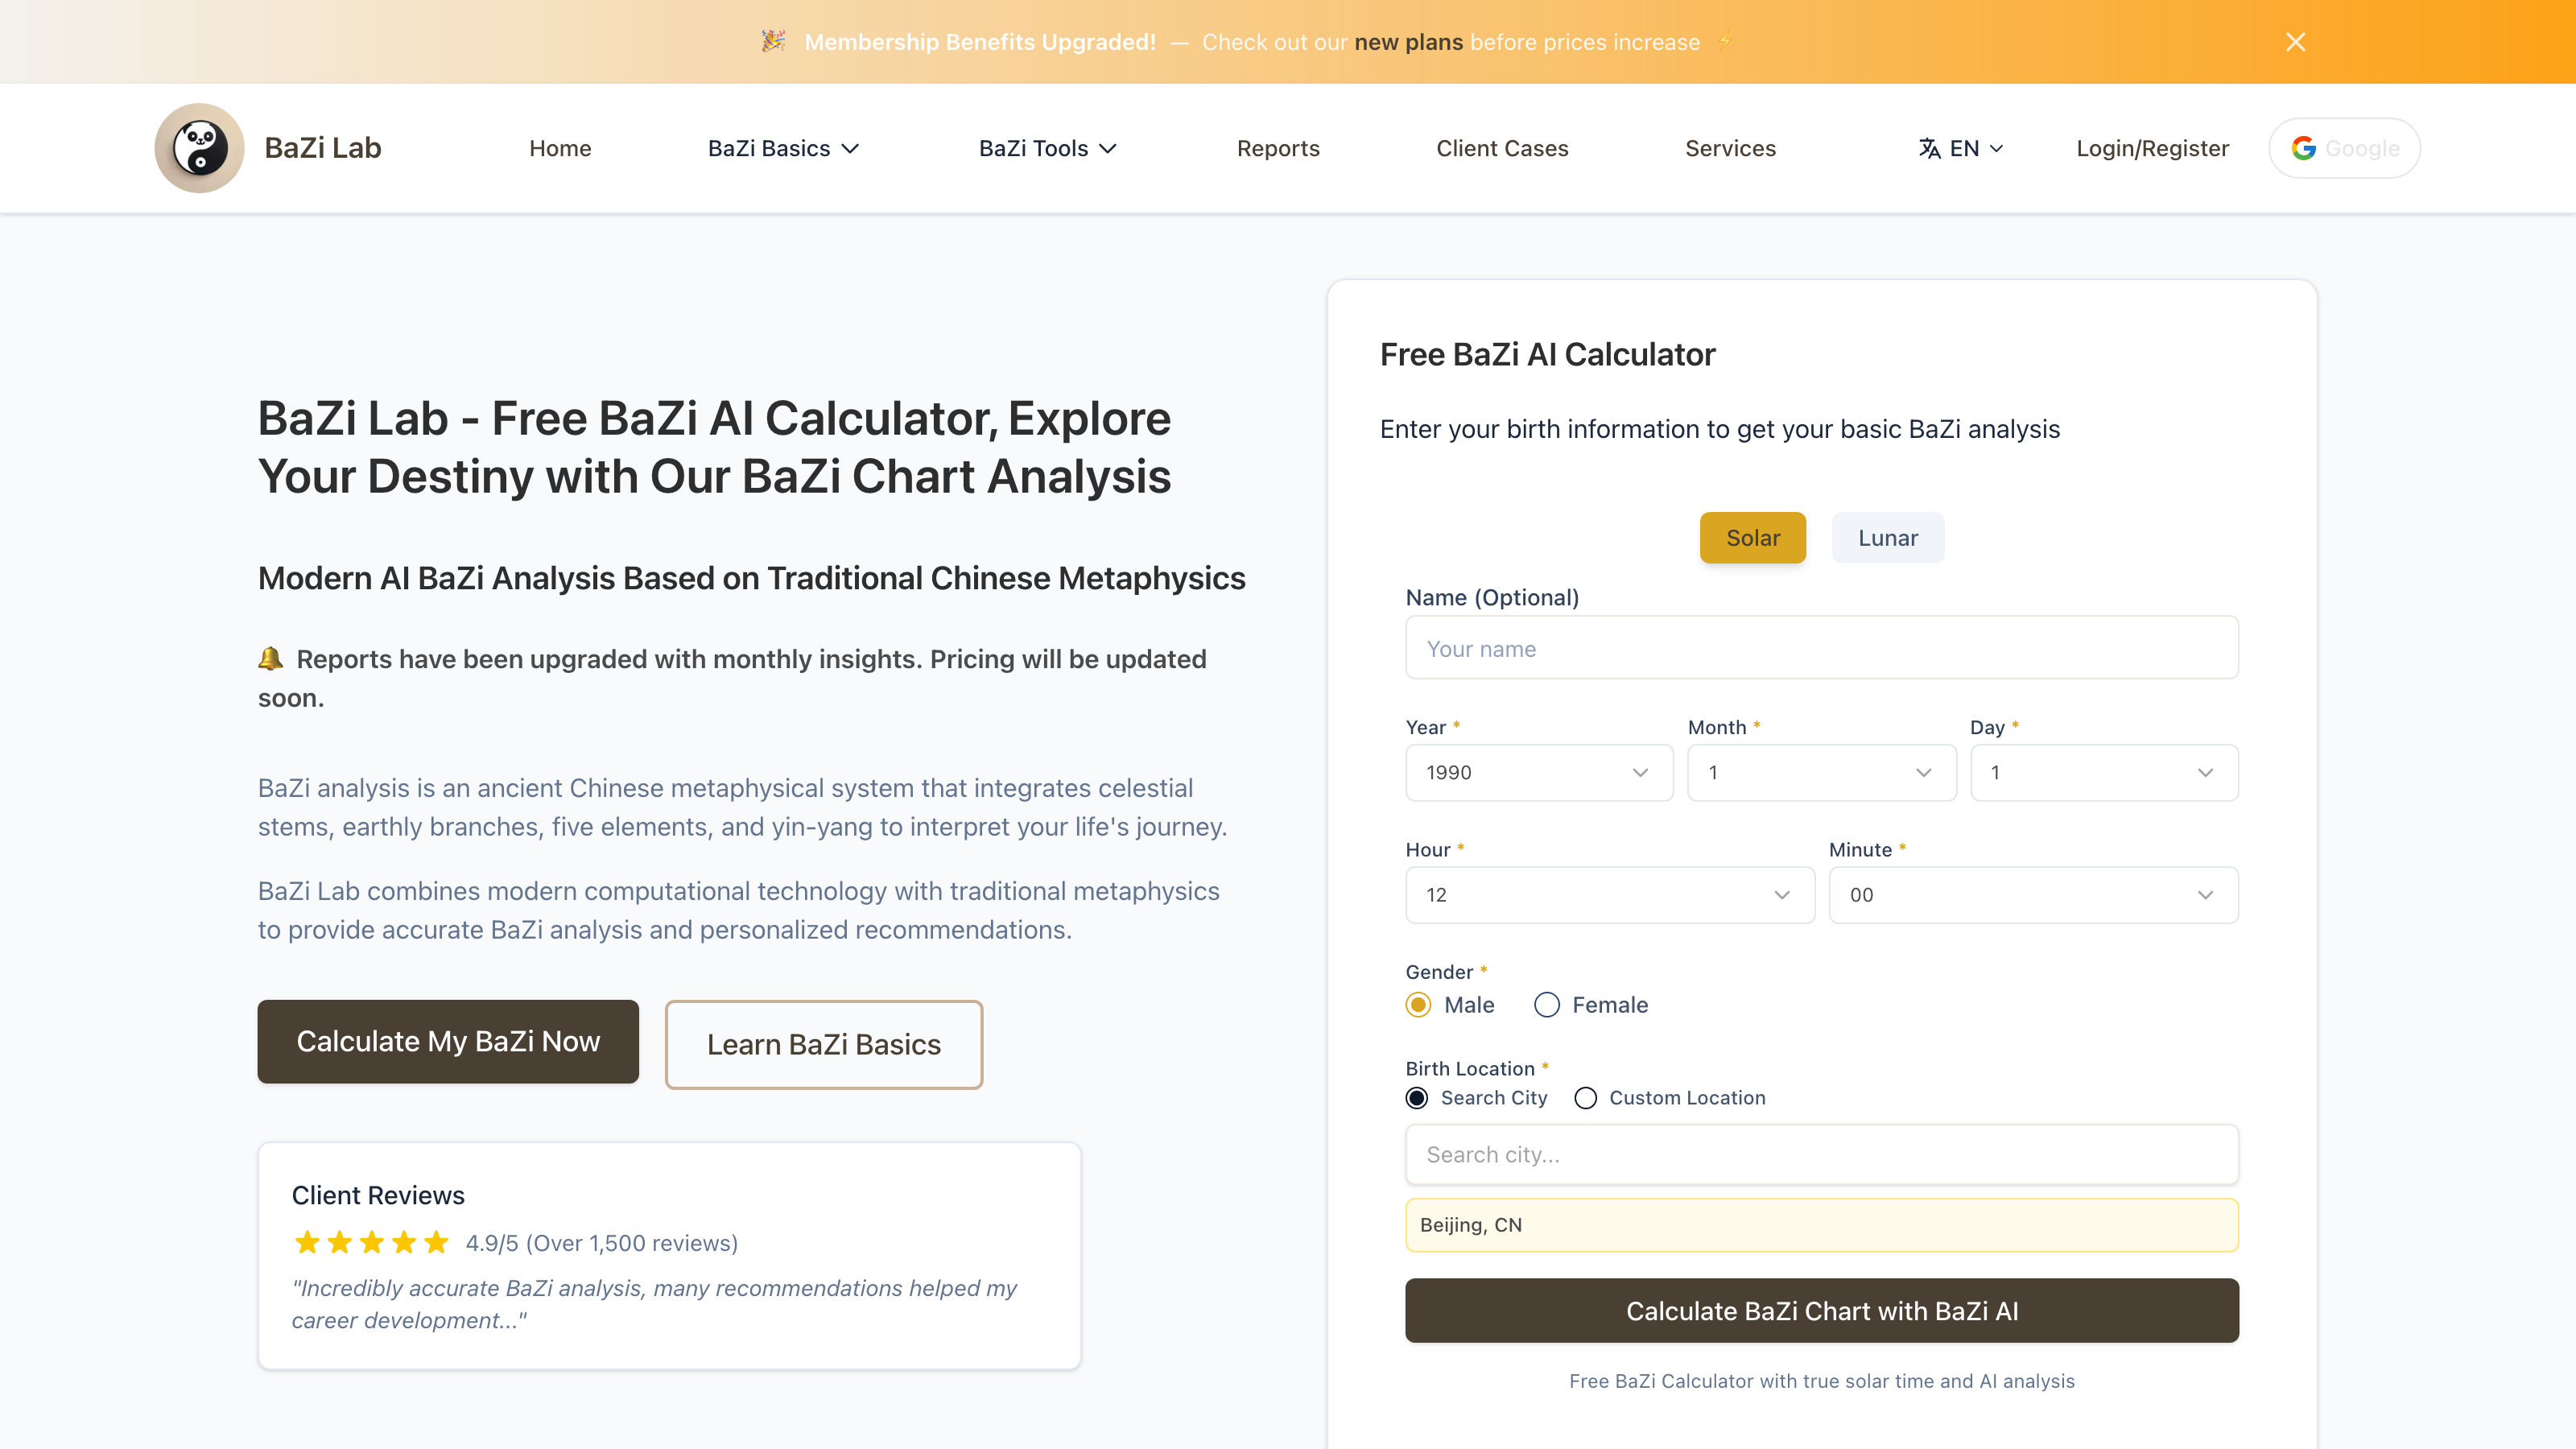Select Search City birth location option
2576x1449 pixels.
tap(1417, 1098)
